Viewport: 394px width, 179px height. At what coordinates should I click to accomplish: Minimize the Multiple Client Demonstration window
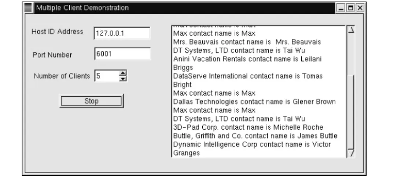[341, 8]
